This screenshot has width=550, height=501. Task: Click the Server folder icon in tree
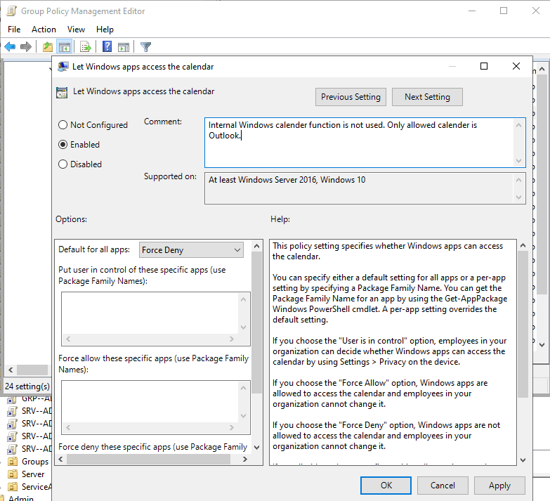(x=13, y=474)
